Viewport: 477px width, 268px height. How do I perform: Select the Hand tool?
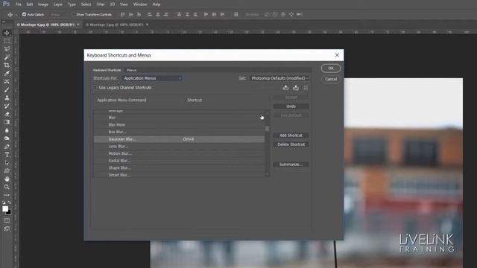(x=7, y=179)
